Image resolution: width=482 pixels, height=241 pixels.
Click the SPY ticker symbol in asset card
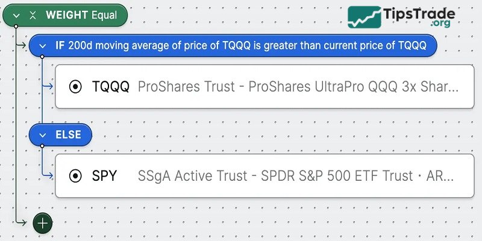(105, 176)
